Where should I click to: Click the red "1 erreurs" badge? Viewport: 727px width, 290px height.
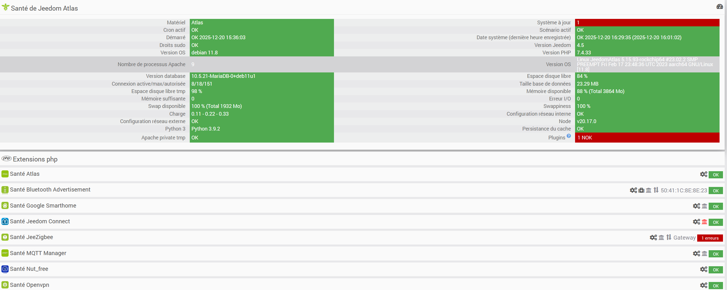(710, 238)
